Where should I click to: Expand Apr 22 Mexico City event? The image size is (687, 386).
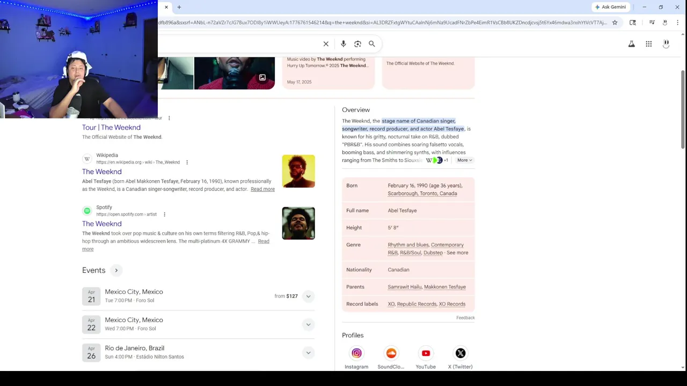pyautogui.click(x=308, y=324)
